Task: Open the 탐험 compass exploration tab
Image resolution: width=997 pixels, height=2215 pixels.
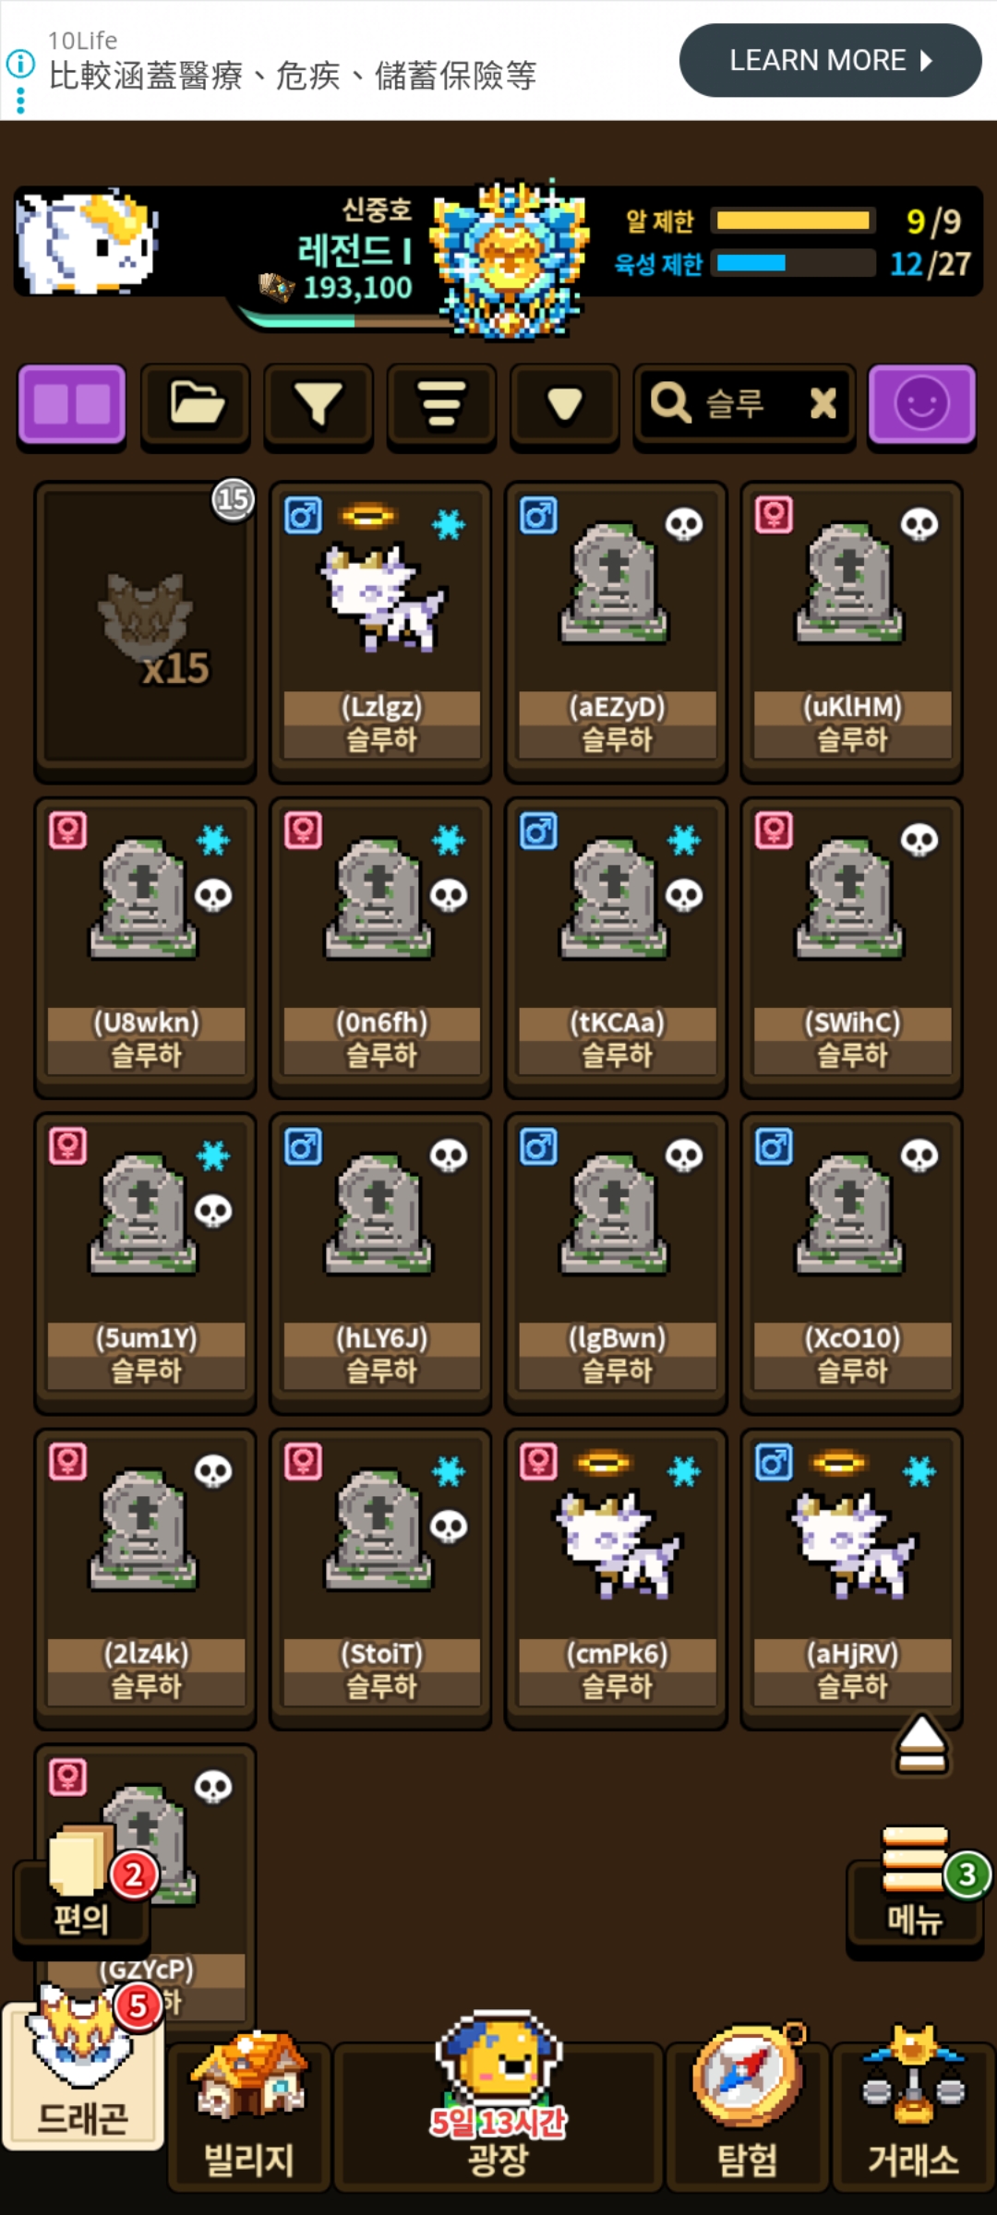Action: pyautogui.click(x=748, y=2113)
